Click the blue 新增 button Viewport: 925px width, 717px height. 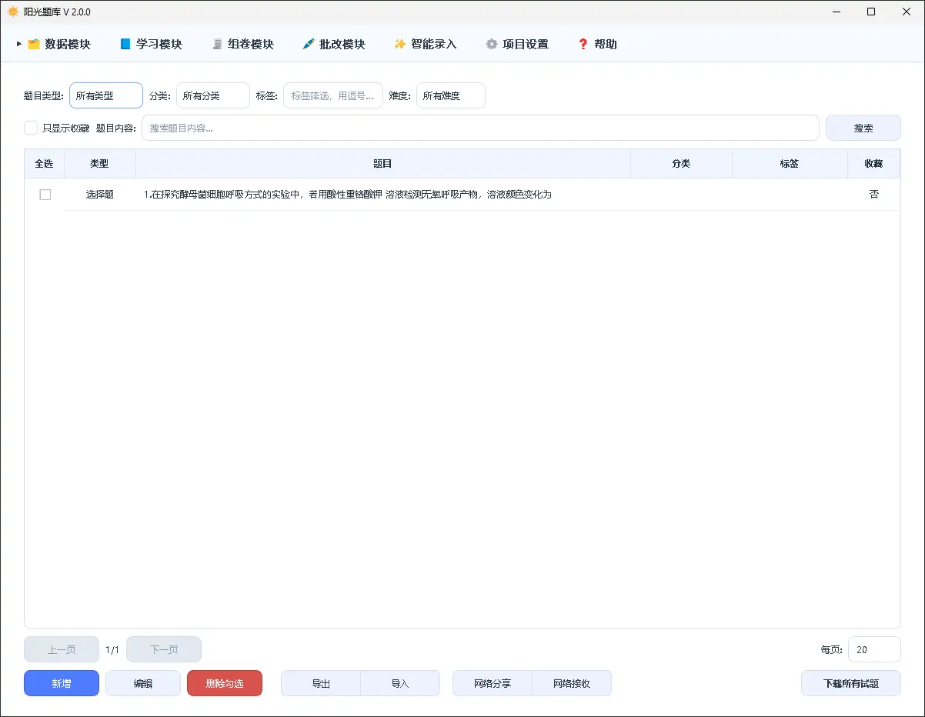tap(62, 683)
